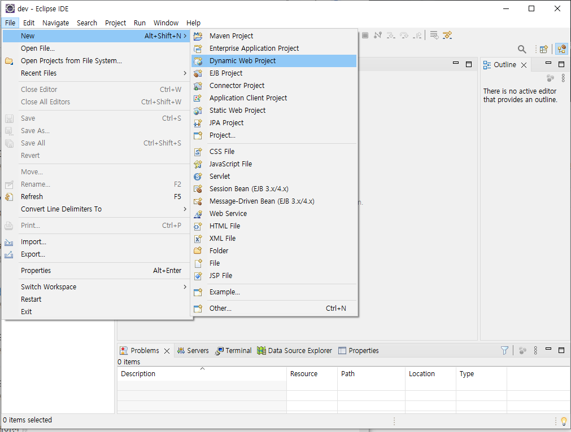Close the Problems tab
571x432 pixels.
pyautogui.click(x=167, y=351)
